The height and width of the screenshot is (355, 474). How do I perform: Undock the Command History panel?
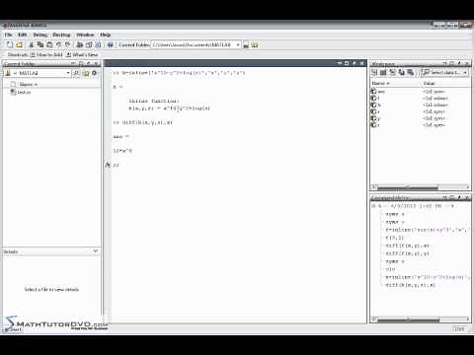pyautogui.click(x=459, y=197)
